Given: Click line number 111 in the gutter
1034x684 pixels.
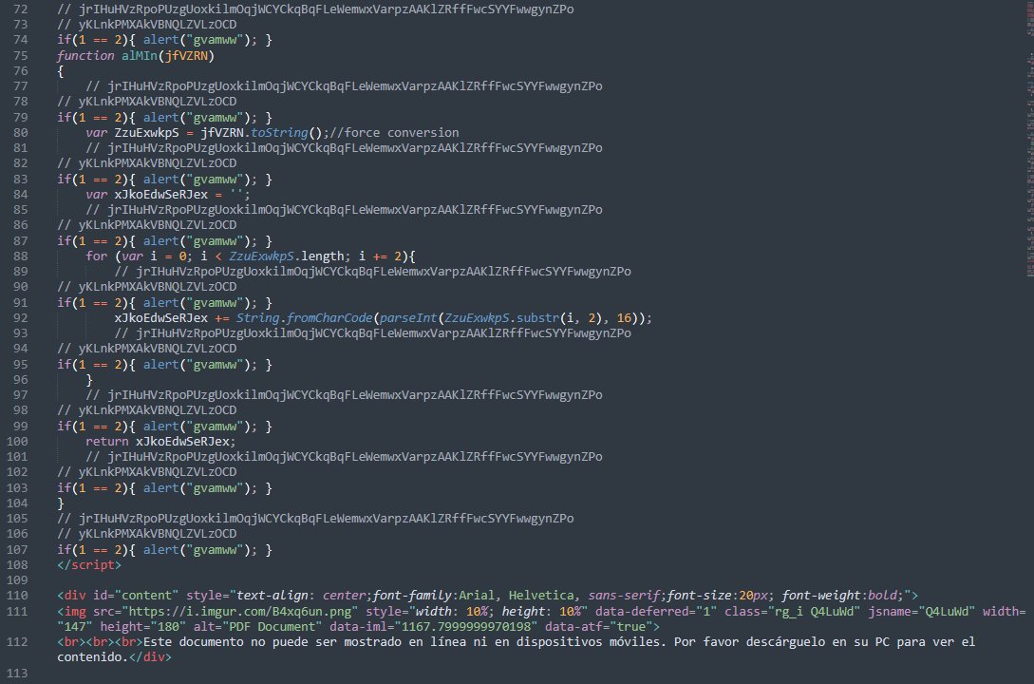Looking at the screenshot, I should point(17,612).
